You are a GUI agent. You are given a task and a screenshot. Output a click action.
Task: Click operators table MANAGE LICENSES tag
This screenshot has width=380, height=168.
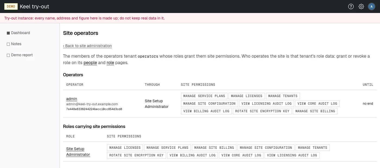point(247,96)
